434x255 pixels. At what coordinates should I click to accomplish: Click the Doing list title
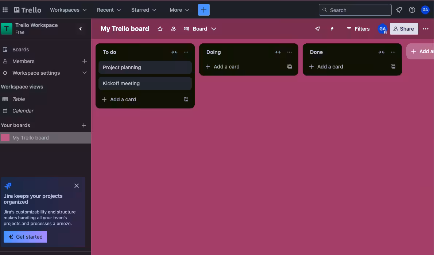coord(214,52)
